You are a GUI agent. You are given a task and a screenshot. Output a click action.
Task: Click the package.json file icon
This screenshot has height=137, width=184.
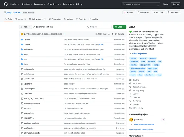coord(22,128)
